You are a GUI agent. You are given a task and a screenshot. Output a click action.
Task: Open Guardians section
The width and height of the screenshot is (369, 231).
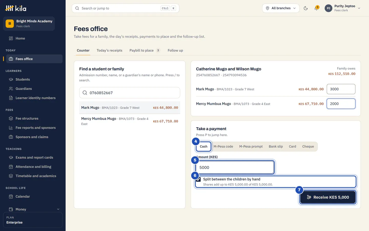34,89
